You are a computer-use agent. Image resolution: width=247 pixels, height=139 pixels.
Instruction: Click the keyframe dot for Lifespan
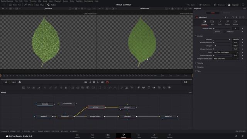click(242, 46)
